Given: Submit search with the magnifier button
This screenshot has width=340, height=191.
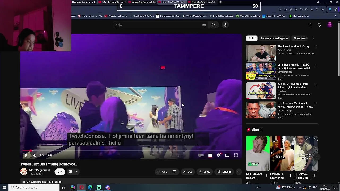Looking at the screenshot, I should pyautogui.click(x=213, y=25).
